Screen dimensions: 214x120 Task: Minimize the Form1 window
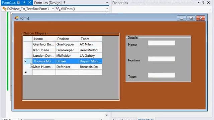[181, 18]
